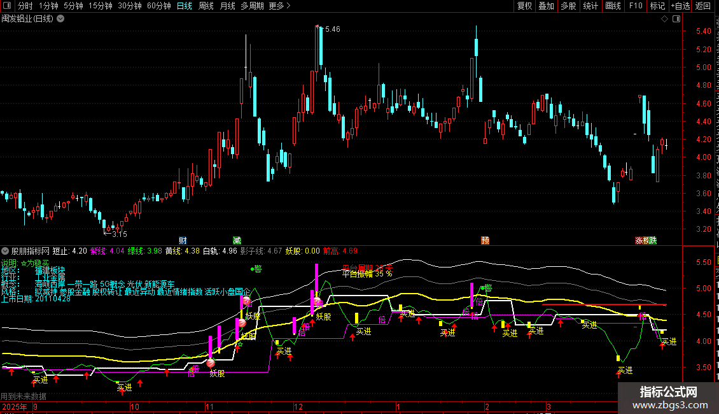Image resolution: width=719 pixels, height=414 pixels.
Task: Switch to 周线 weekly chart
Action: coord(206,6)
